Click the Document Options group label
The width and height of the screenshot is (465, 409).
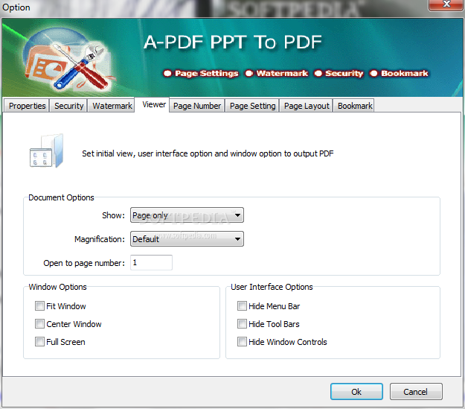pyautogui.click(x=61, y=197)
